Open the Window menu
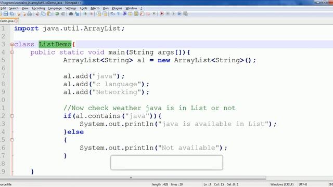 [131, 8]
